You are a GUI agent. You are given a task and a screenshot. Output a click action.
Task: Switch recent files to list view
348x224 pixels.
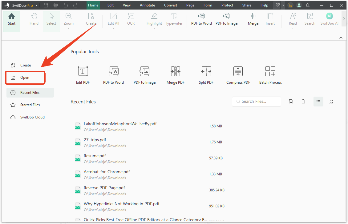(318, 102)
